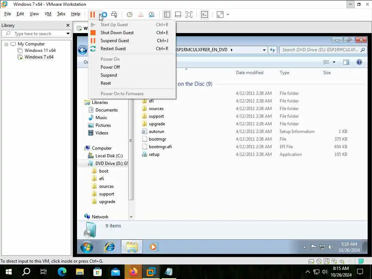Select the sources folder in file list
372x279 pixels.
tap(156, 109)
